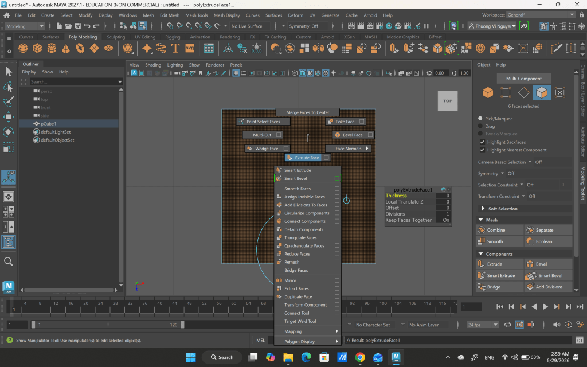
Task: Collapse the Mesh section in Modeling Toolkit
Action: [x=481, y=220]
